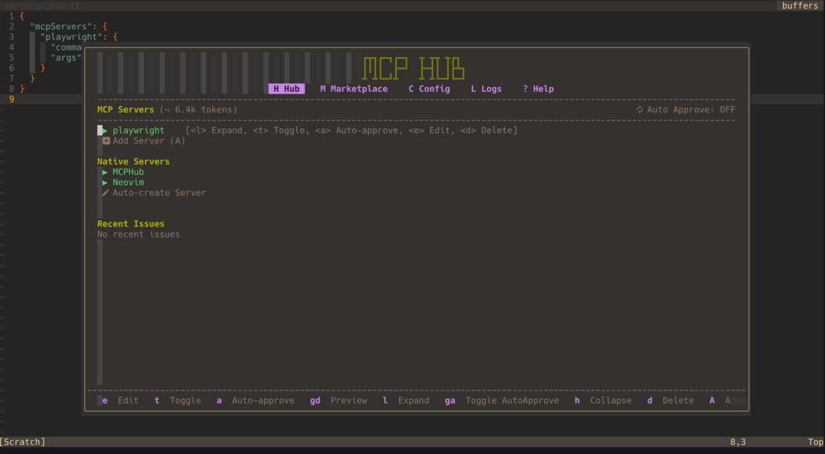Open the Config tab

[429, 89]
